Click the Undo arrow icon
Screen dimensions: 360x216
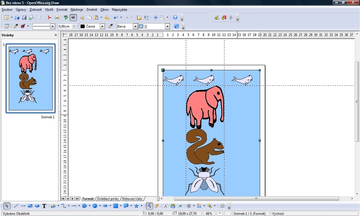point(116,18)
